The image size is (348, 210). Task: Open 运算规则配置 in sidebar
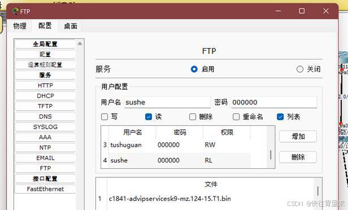coord(45,65)
